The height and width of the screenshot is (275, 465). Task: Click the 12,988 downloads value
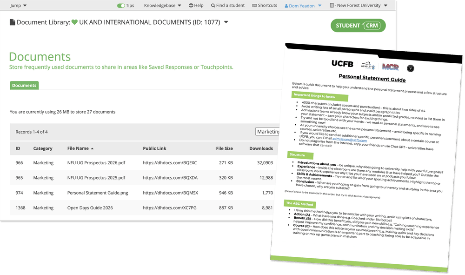click(x=266, y=178)
